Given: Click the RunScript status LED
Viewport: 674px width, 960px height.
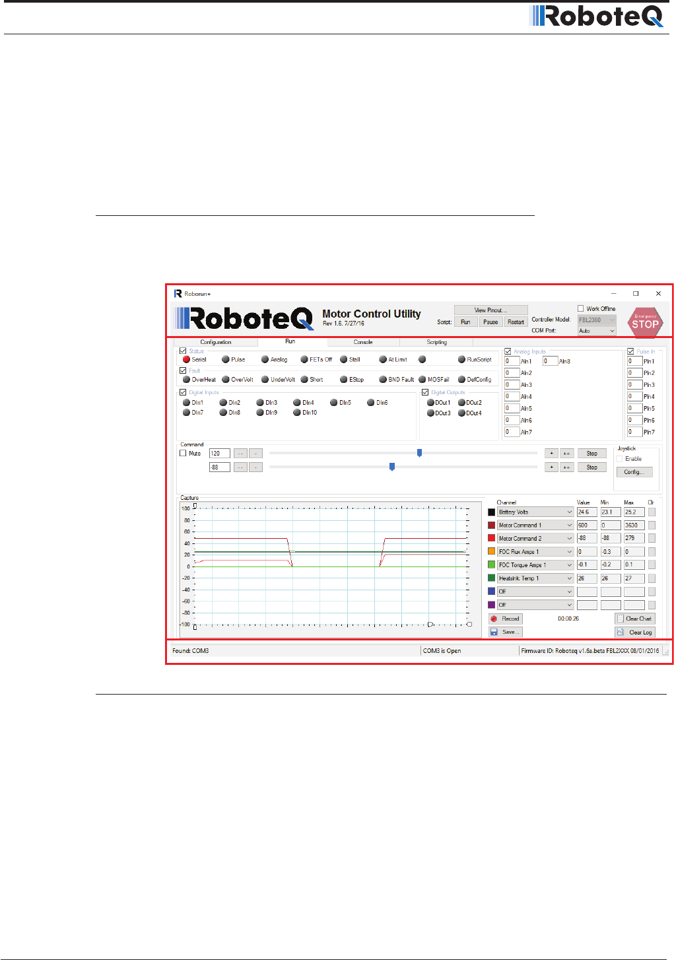Looking at the screenshot, I should coord(462,360).
